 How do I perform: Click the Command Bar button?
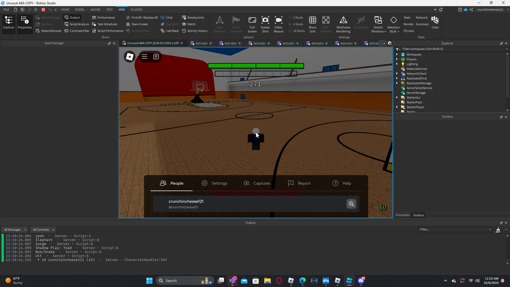[x=77, y=31]
